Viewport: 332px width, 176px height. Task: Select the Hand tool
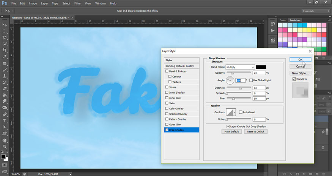5,140
